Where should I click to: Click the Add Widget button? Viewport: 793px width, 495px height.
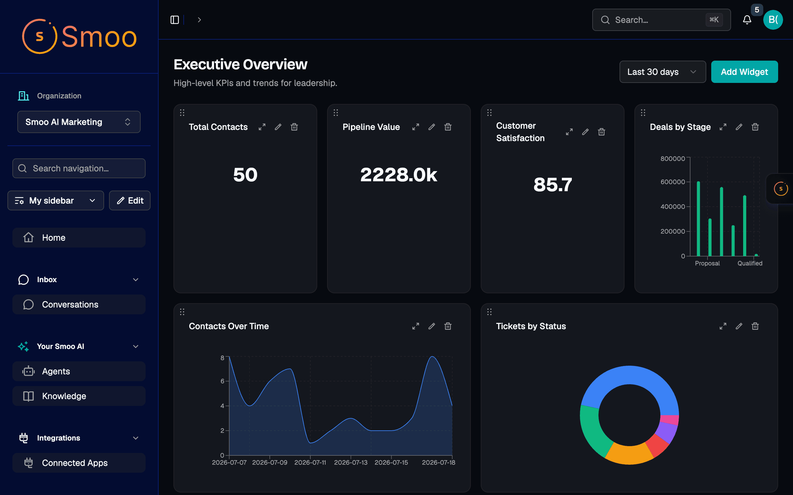(744, 72)
